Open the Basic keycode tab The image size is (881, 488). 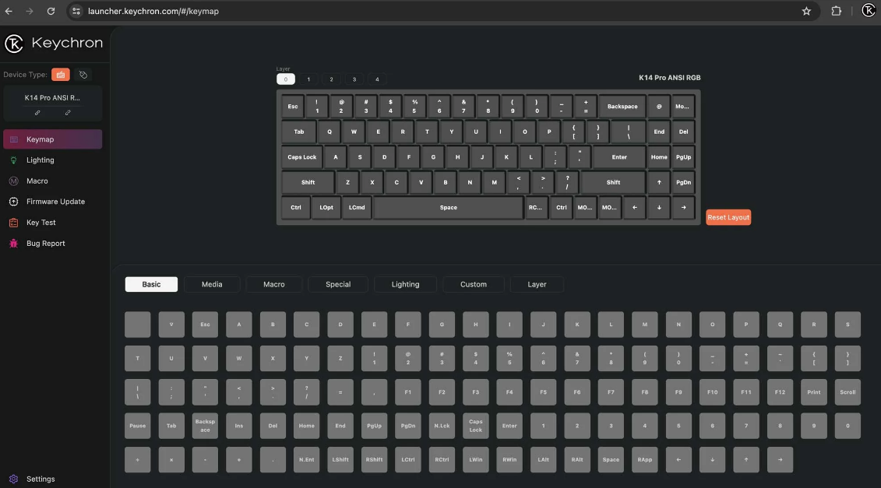pos(151,284)
